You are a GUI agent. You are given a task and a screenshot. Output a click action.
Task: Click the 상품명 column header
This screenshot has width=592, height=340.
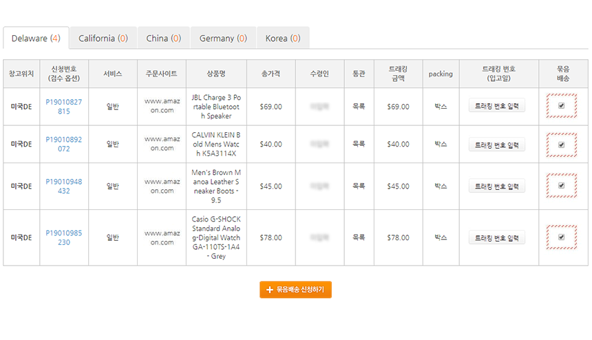[215, 74]
